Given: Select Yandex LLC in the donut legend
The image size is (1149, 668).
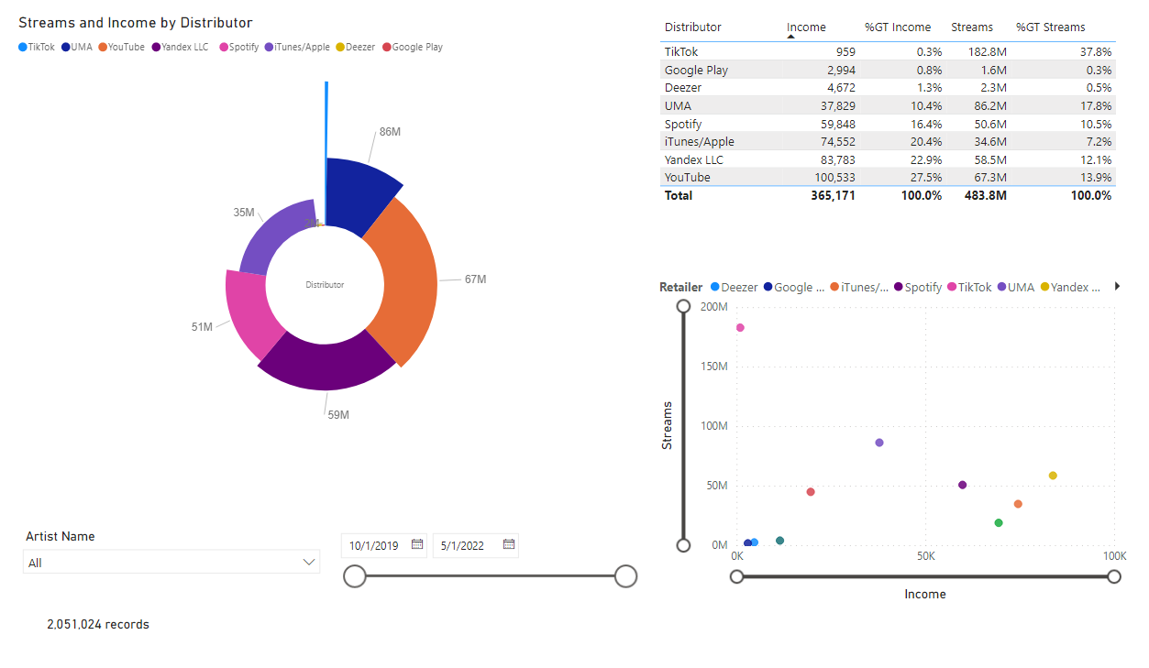Looking at the screenshot, I should click(x=180, y=47).
